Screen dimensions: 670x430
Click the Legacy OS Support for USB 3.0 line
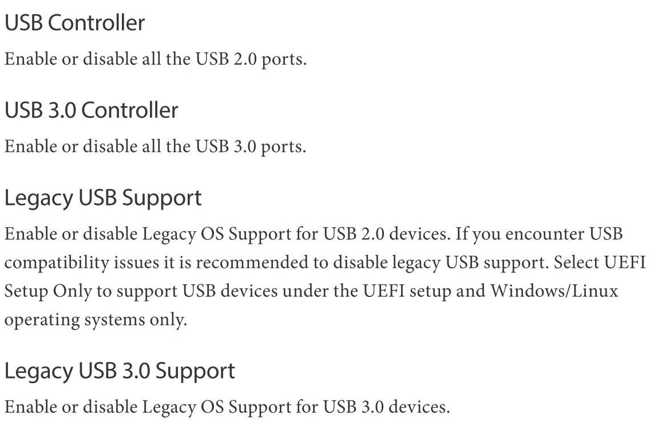click(x=227, y=407)
